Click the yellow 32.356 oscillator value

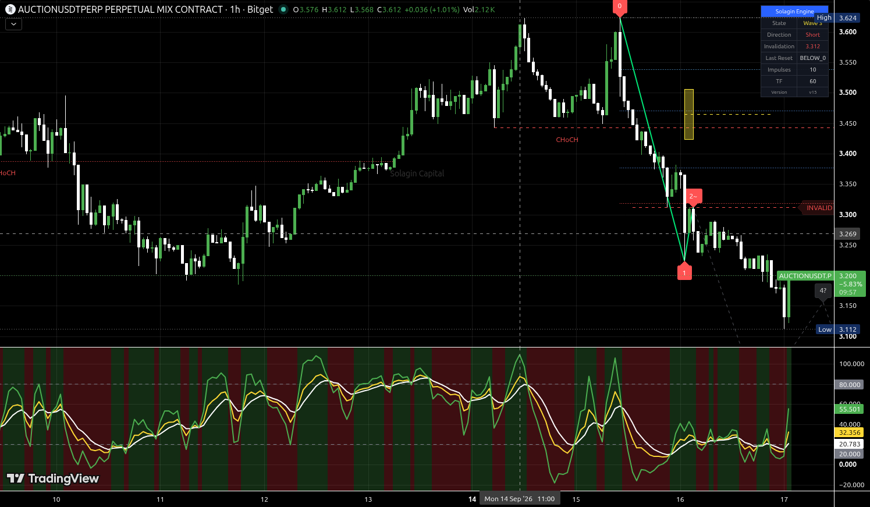[x=850, y=432]
